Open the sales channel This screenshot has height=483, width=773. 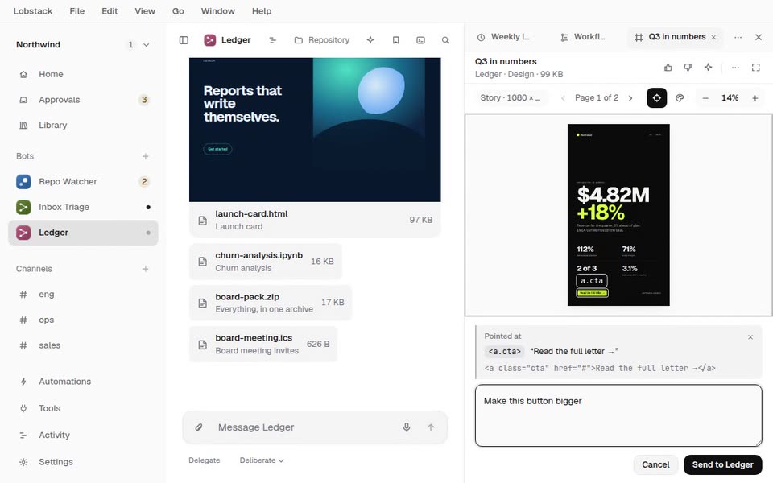tap(83, 345)
